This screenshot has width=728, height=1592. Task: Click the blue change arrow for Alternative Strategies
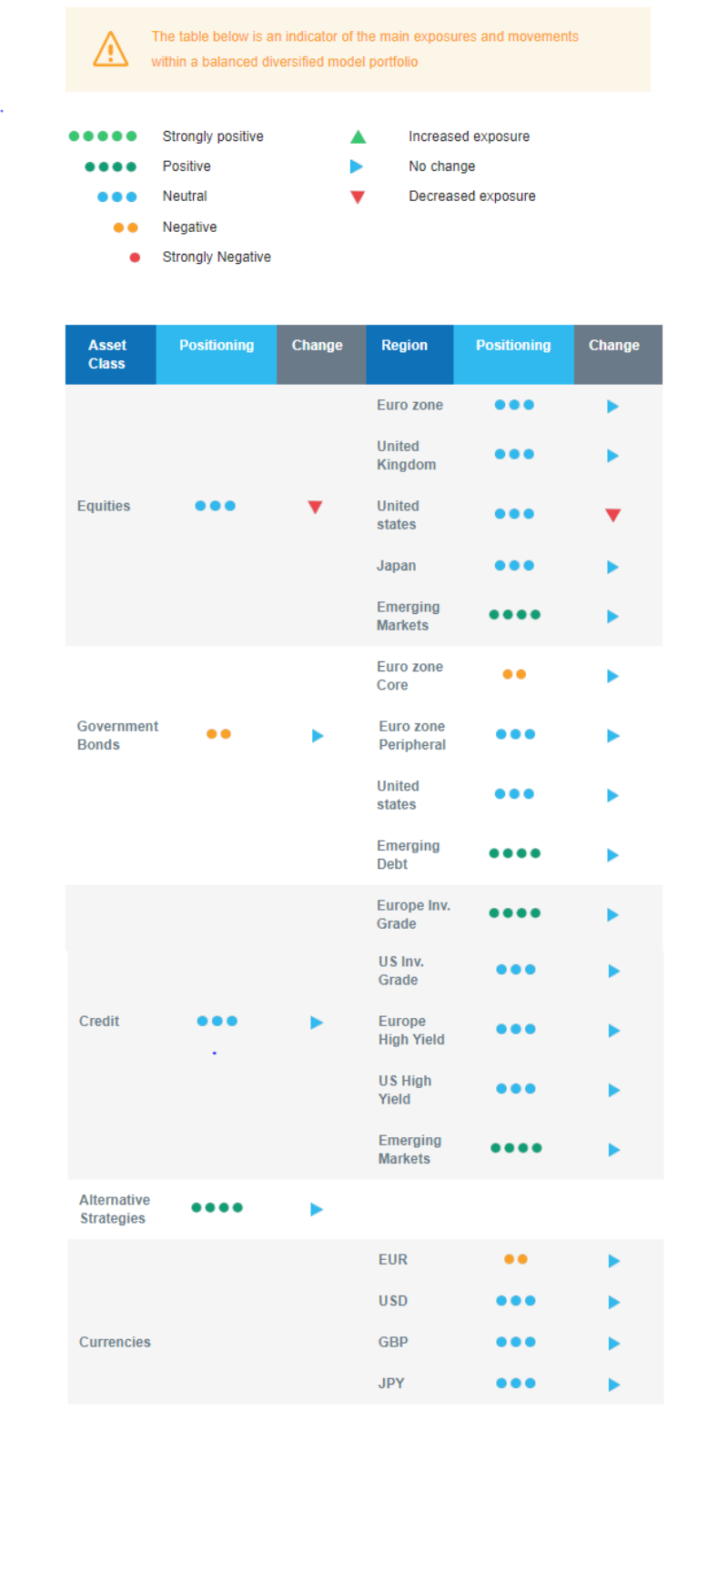(317, 1209)
